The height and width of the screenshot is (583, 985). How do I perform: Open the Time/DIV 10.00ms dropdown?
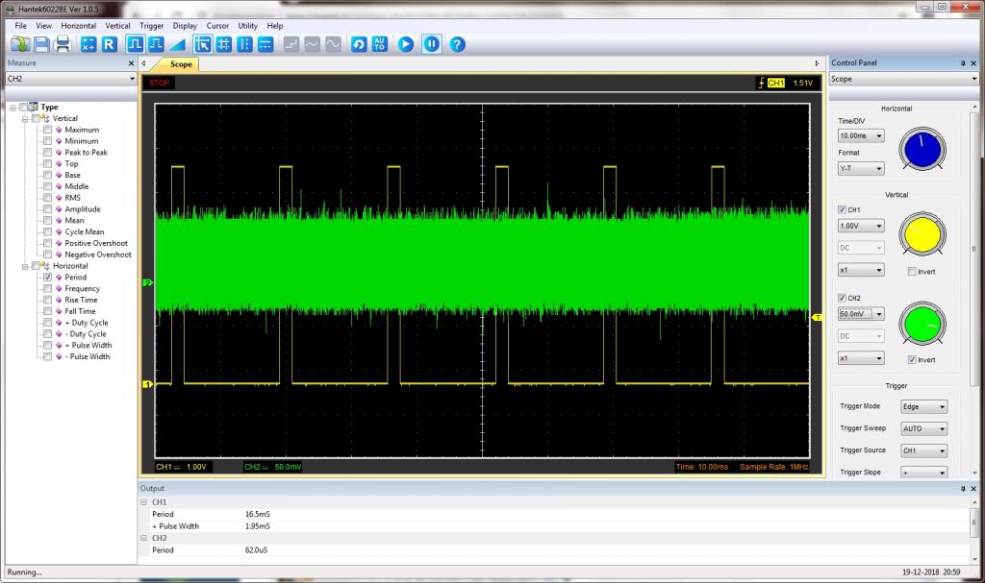click(x=860, y=135)
